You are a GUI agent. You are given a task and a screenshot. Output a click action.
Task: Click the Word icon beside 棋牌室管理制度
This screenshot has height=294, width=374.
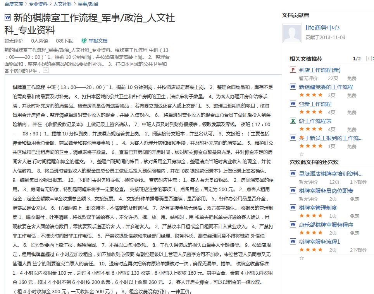[293, 208]
